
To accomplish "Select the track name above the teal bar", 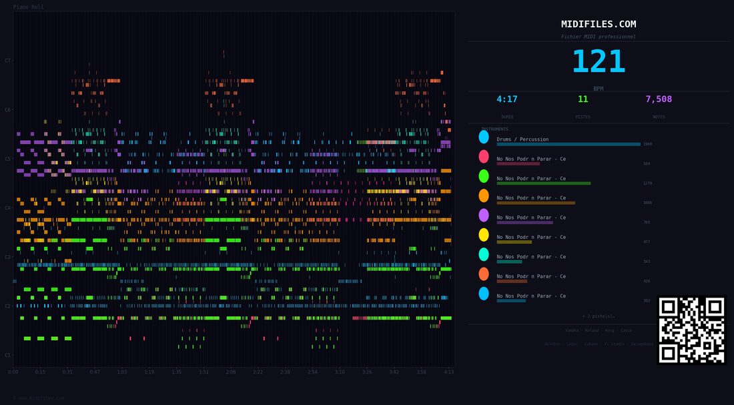I will (x=531, y=257).
